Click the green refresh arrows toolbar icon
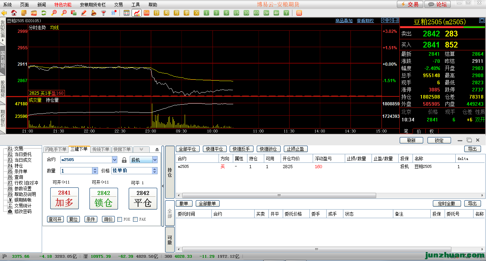Viewport: 486px width, 261px height. coord(44,13)
